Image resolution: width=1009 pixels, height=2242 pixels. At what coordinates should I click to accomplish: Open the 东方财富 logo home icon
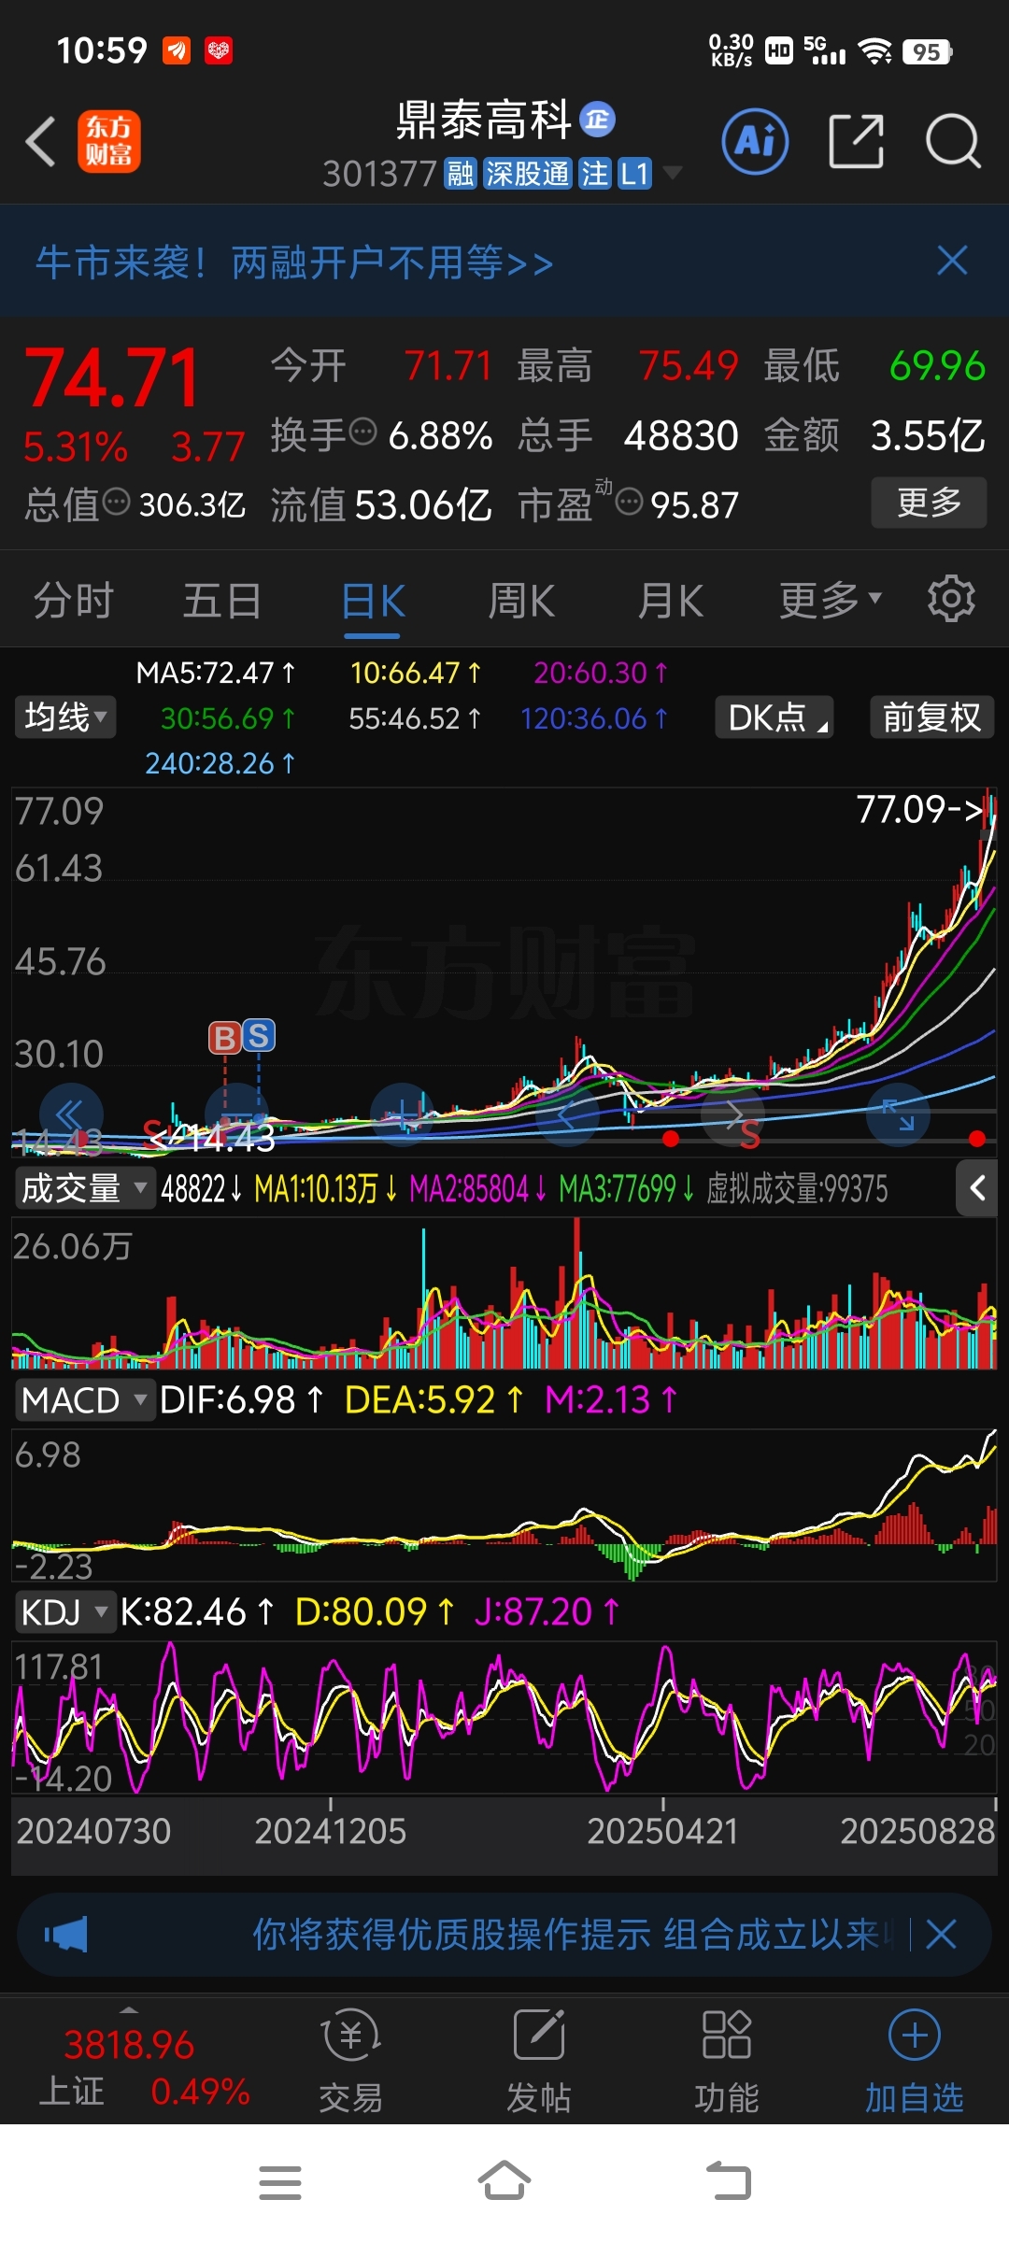(109, 142)
